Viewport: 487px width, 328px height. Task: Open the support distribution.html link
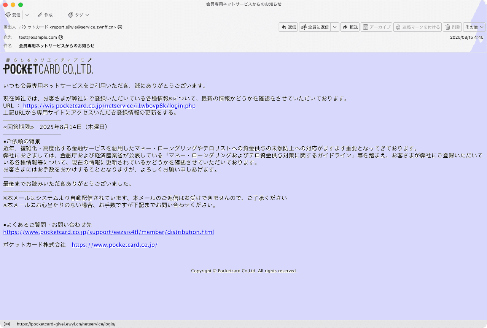[x=108, y=232]
